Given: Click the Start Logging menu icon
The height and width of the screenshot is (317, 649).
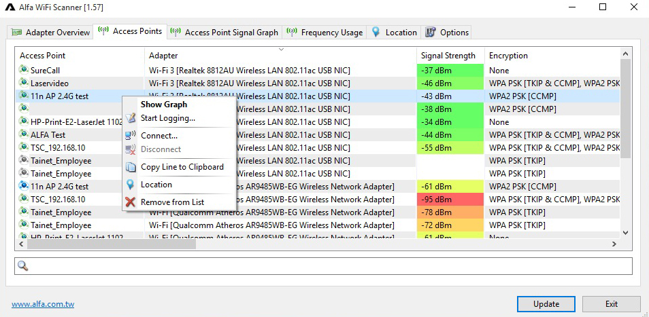Looking at the screenshot, I should [131, 118].
